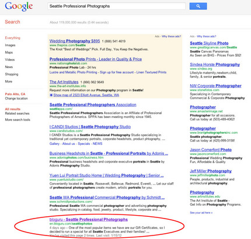Click NEWS sitelink under I CANDI Studios
This screenshot has height=239, width=251.
[x=97, y=144]
